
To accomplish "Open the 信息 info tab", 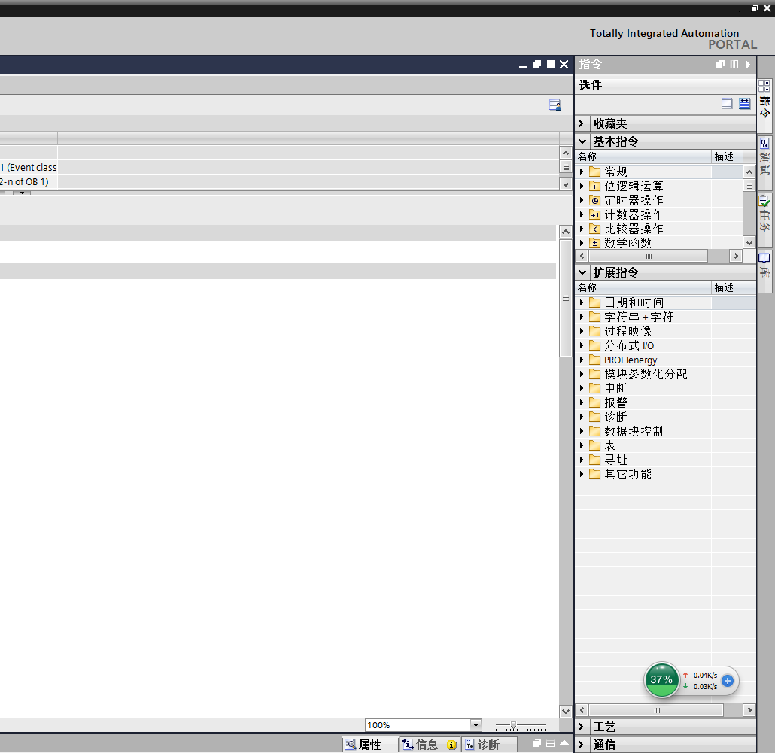I will coord(429,745).
